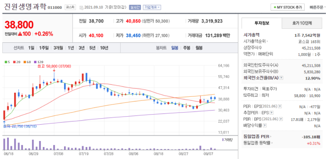Click the 동일업종 PER value -105.18배
Image resolution: width=326 pixels, height=159 pixels.
311,137
